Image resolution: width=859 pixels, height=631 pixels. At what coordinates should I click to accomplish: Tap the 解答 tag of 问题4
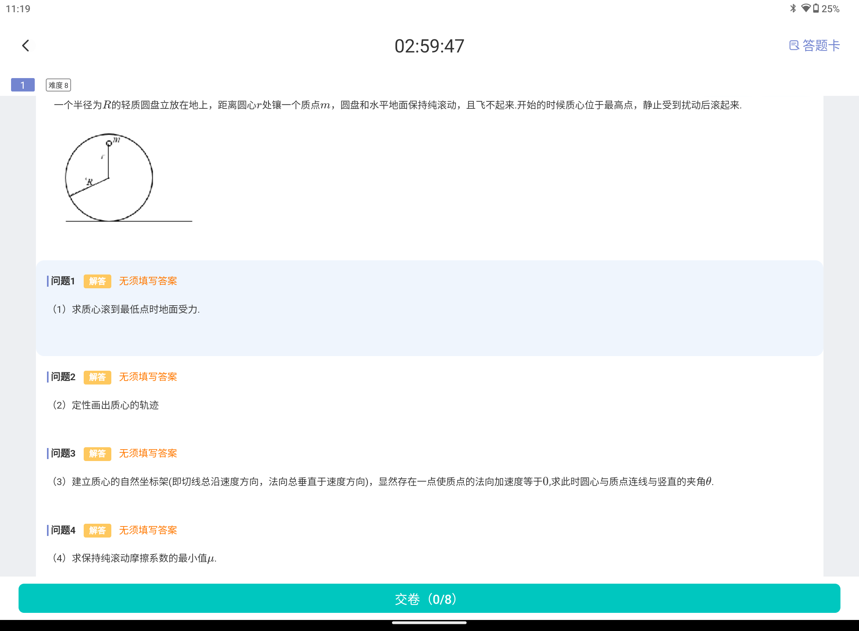[98, 530]
